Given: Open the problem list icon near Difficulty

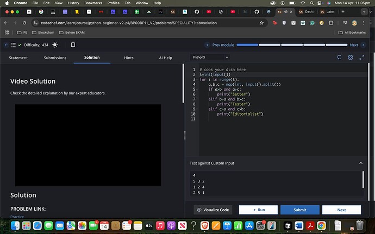Looking at the screenshot, I should coord(14,45).
